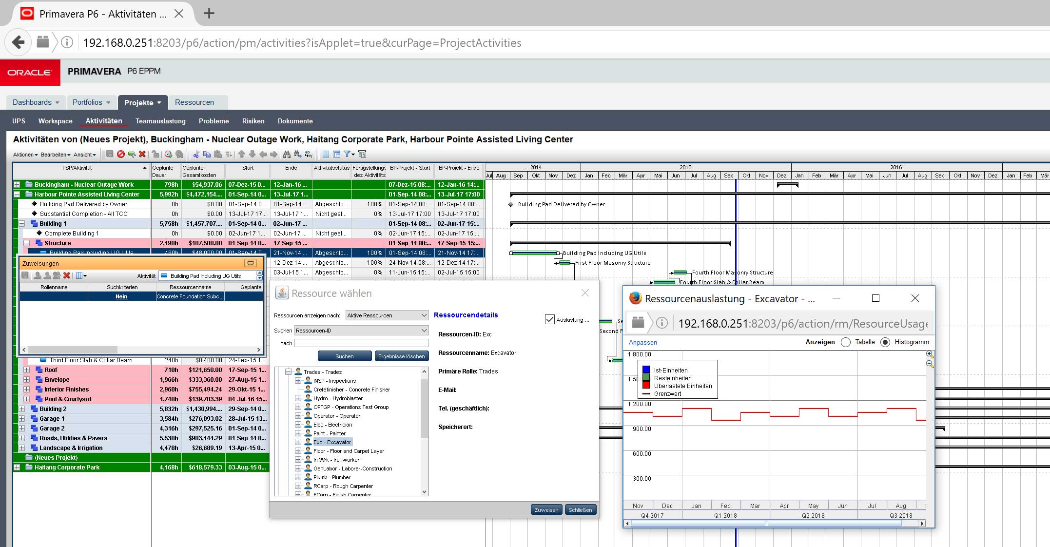Click the resource tree vertical scrollbar
This screenshot has width=1050, height=547.
click(424, 431)
